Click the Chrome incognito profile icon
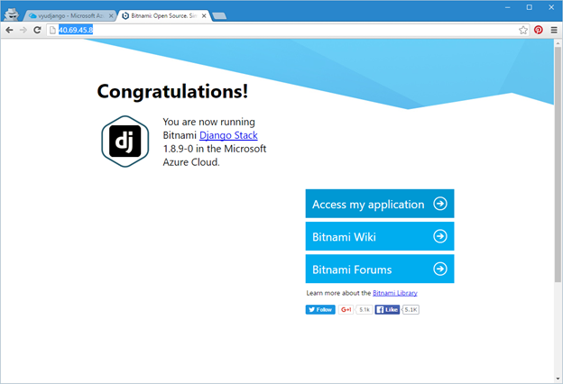The height and width of the screenshot is (384, 563). (x=11, y=14)
